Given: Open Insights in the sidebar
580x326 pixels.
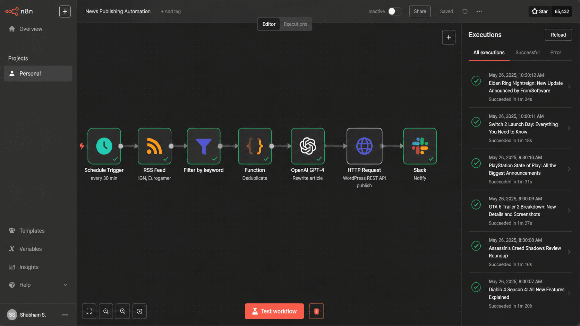Looking at the screenshot, I should (x=29, y=267).
